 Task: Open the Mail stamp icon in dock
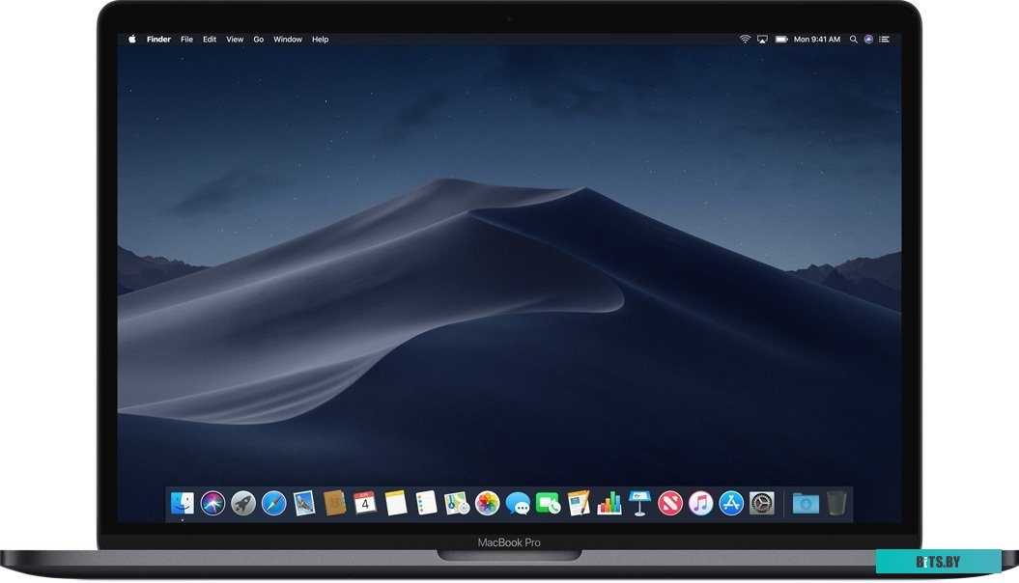click(304, 503)
